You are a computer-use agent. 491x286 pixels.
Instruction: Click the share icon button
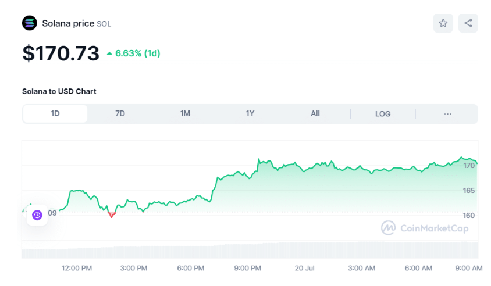[468, 23]
